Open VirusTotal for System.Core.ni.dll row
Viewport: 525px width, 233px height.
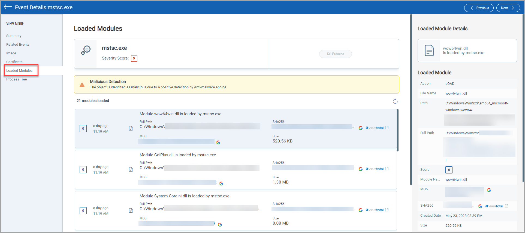tap(377, 210)
